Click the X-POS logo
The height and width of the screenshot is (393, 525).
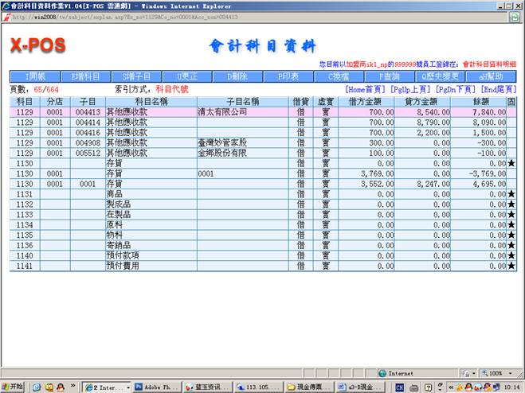(37, 46)
